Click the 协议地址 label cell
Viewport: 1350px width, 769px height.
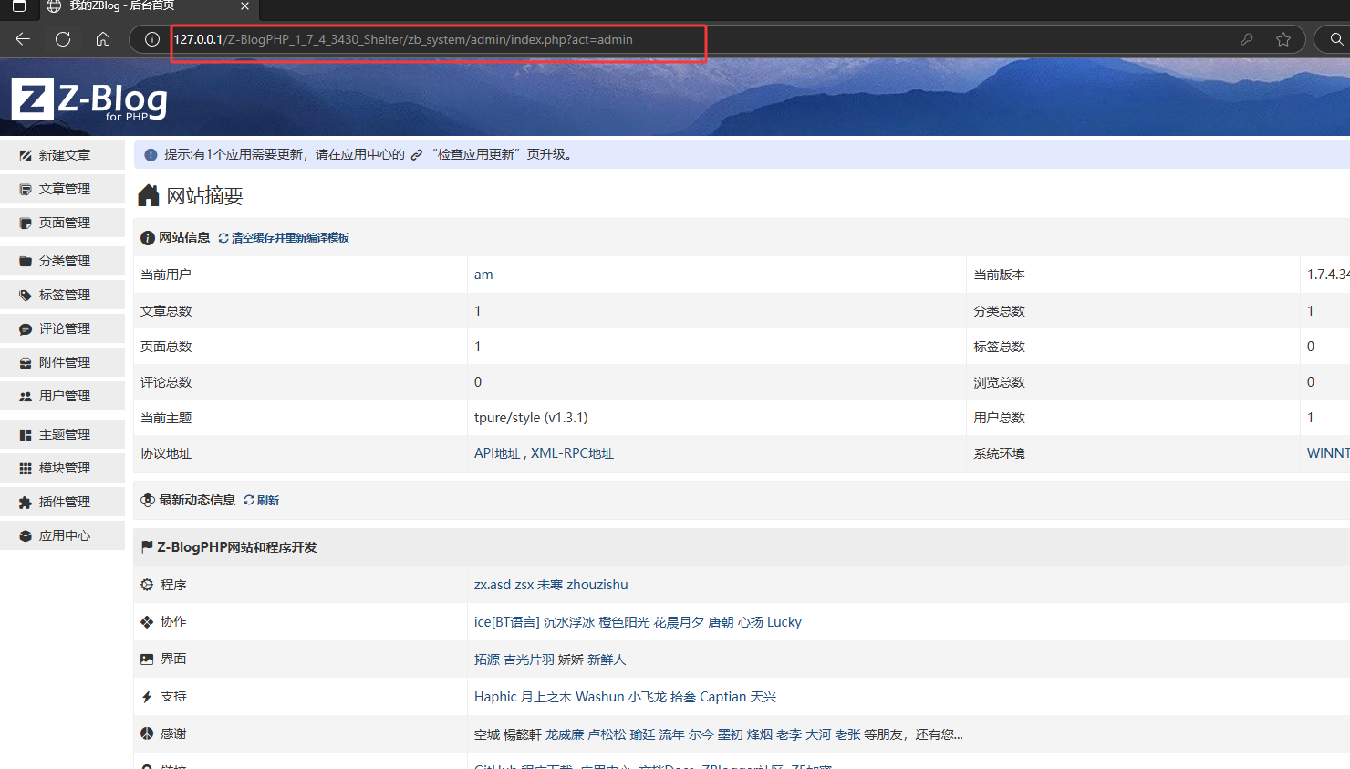click(x=300, y=453)
